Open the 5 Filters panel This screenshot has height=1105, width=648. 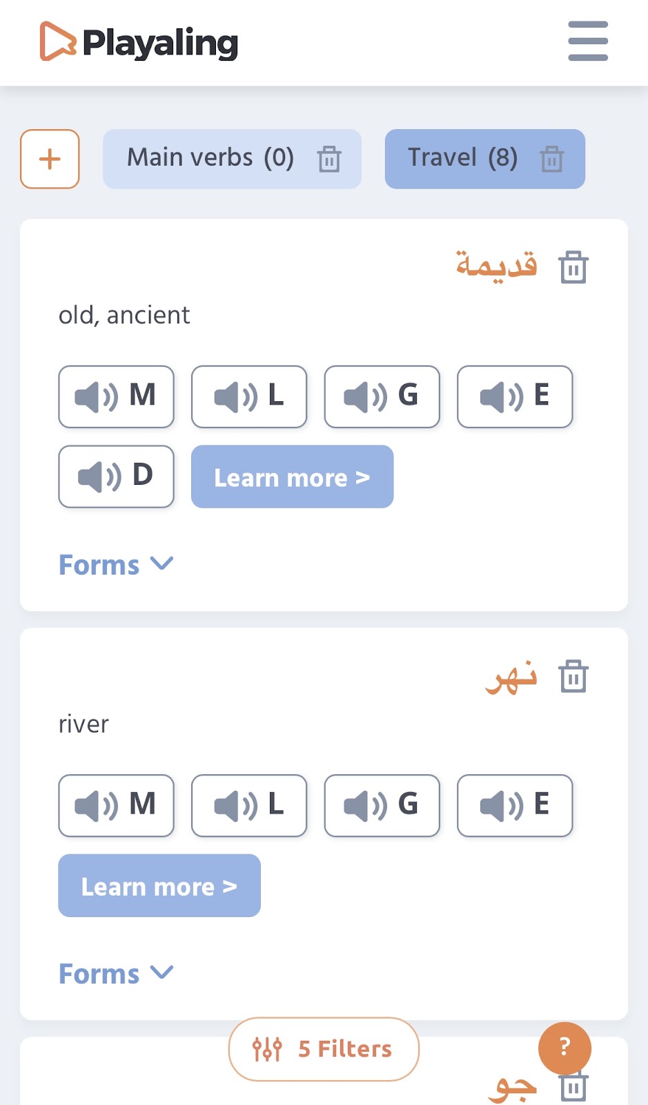click(324, 1048)
